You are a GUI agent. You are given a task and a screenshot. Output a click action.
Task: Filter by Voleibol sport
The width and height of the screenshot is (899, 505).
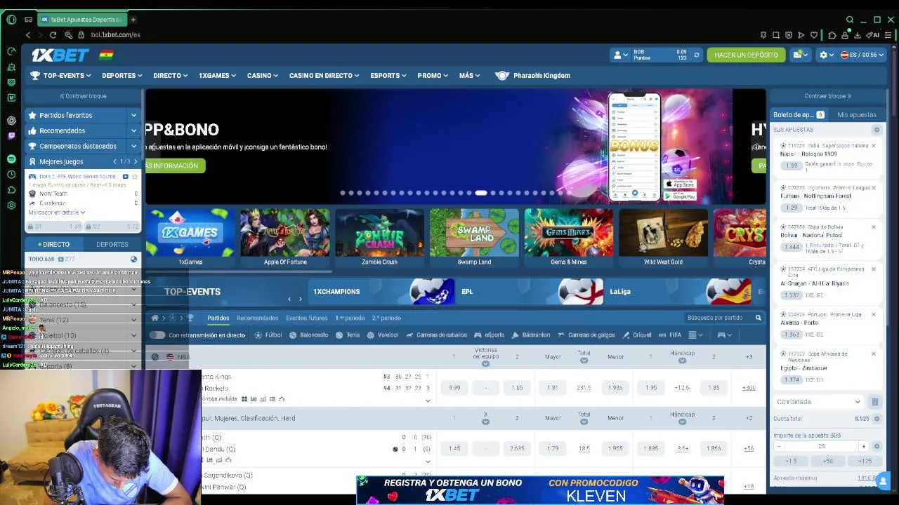(383, 335)
